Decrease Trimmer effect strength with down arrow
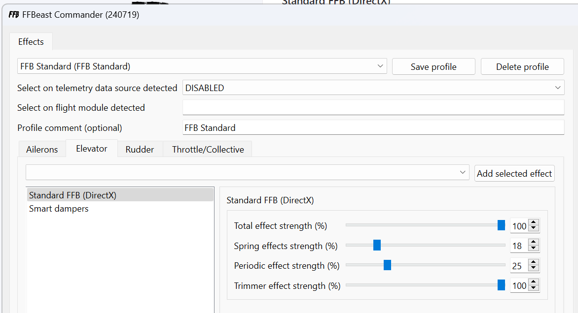Screen dimensions: 578x313 click(534, 289)
